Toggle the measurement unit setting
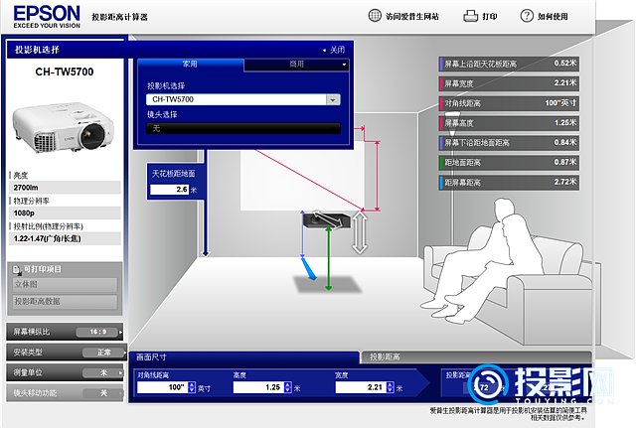 [65, 372]
